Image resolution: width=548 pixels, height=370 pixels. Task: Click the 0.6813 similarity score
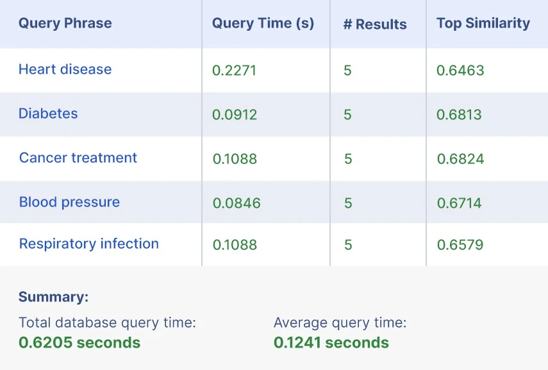pyautogui.click(x=459, y=115)
